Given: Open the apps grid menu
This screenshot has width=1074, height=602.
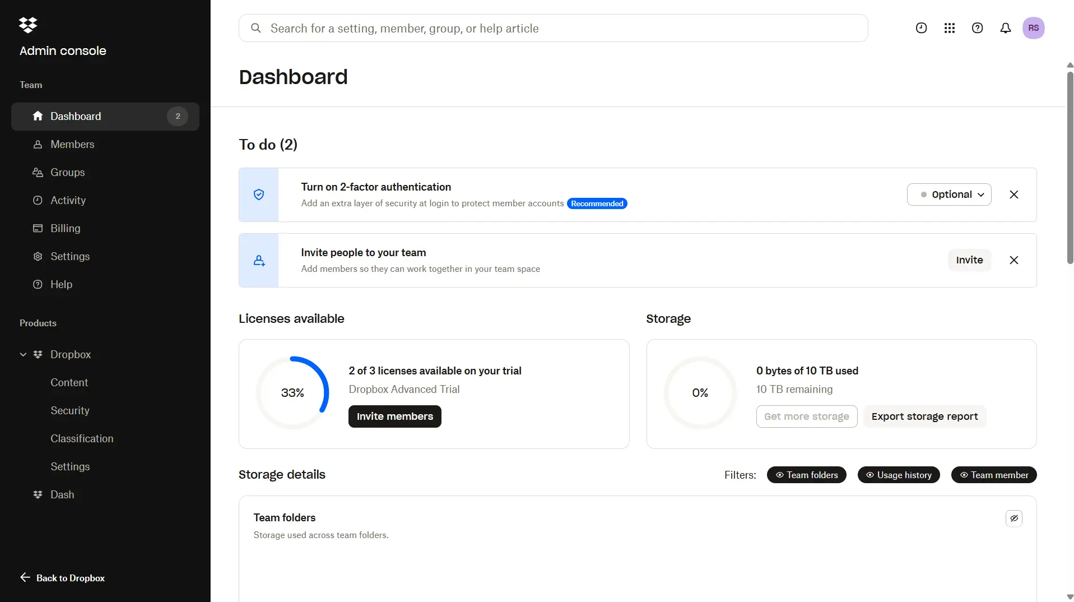Looking at the screenshot, I should point(949,28).
